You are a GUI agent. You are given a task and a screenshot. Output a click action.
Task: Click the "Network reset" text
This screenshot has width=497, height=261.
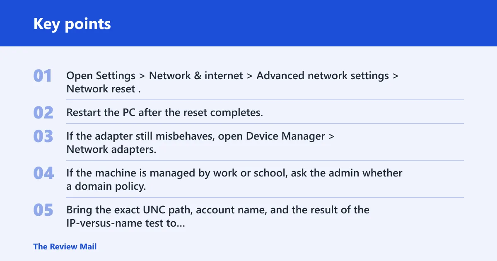click(101, 89)
